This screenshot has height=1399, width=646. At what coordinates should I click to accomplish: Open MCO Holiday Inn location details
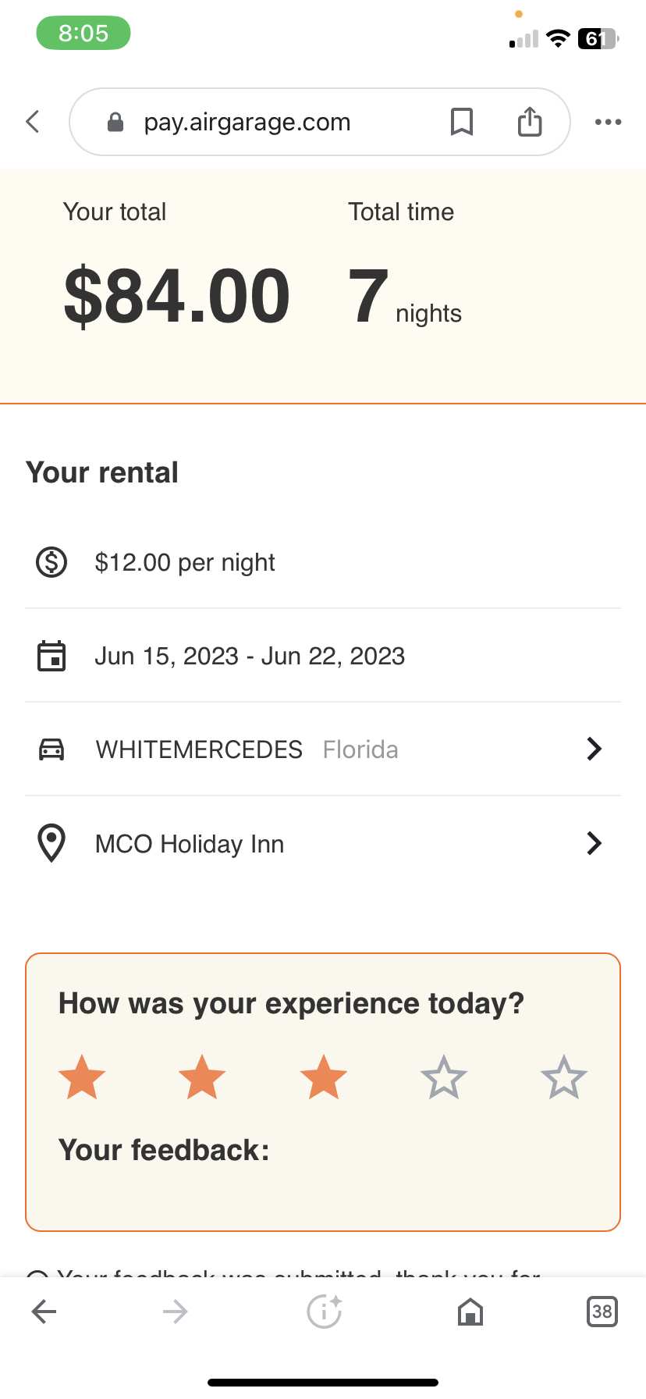pos(190,844)
